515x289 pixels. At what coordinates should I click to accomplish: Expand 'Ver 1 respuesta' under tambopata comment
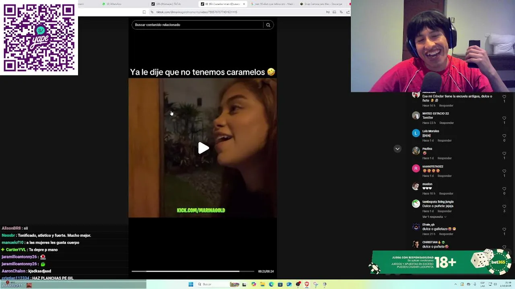[x=435, y=217]
